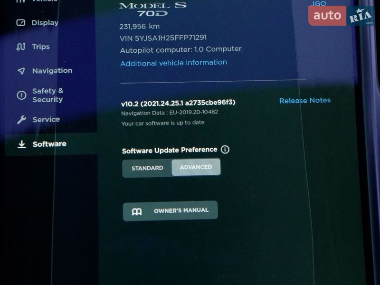The height and width of the screenshot is (285, 380).
Task: Tap the Service wrench icon
Action: (21, 120)
